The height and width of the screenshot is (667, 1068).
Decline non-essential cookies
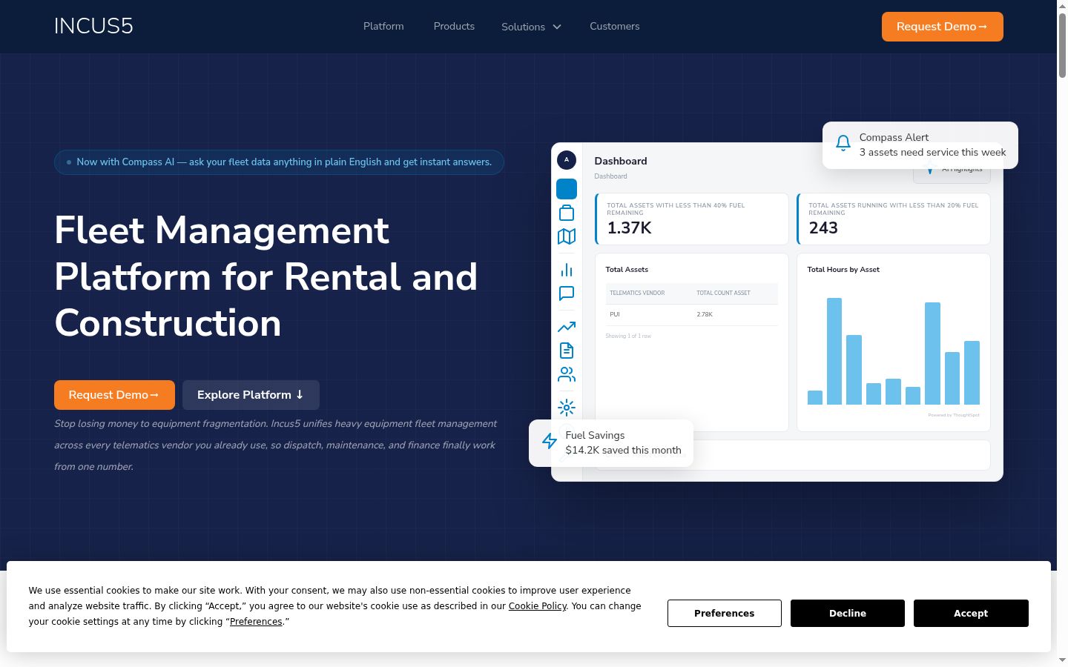click(x=848, y=614)
